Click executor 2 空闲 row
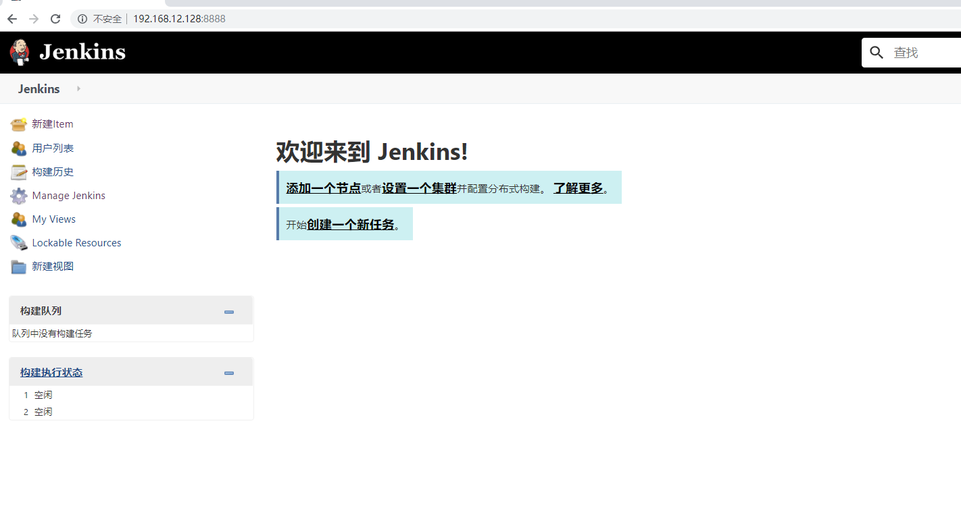Screen dimensions: 961x521 [x=131, y=412]
